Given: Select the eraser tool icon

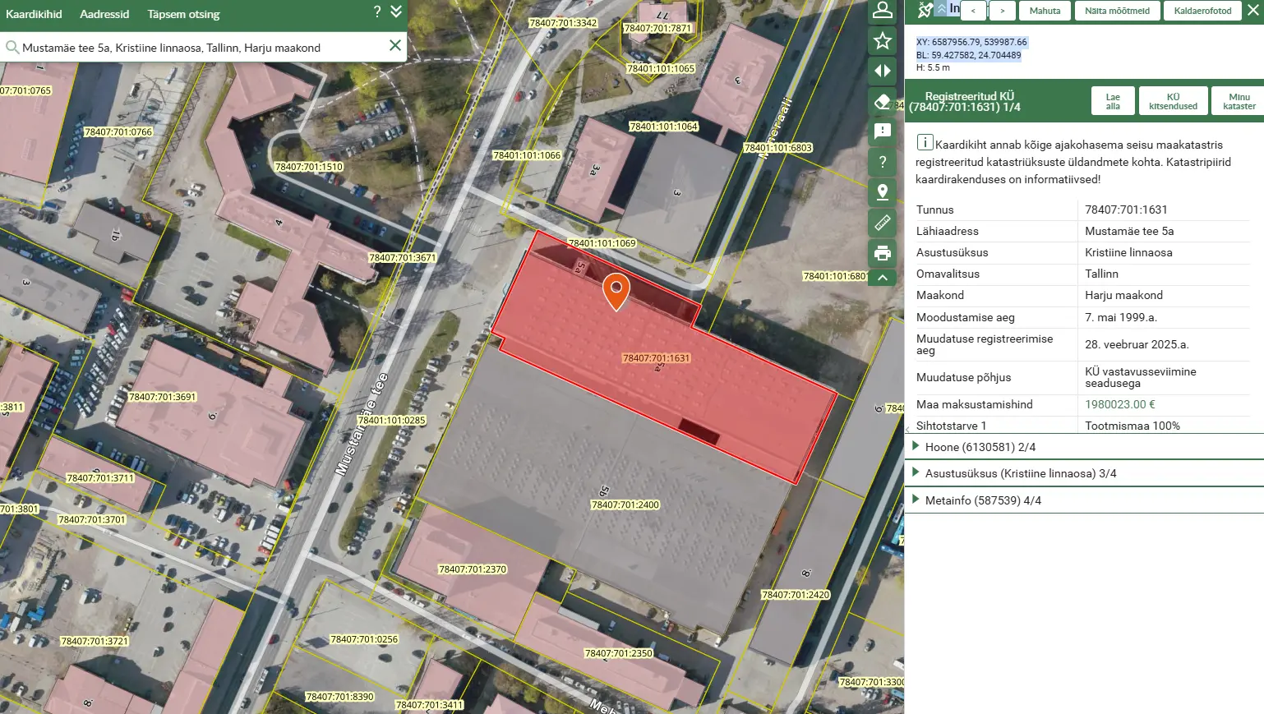Looking at the screenshot, I should point(882,101).
